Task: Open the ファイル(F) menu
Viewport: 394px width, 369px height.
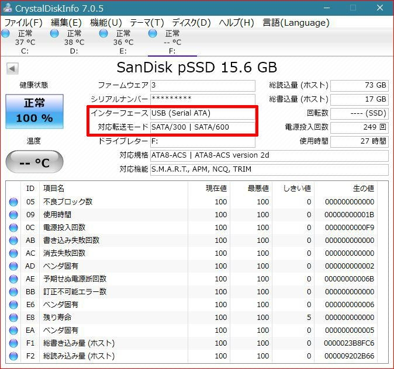Action: [x=23, y=23]
